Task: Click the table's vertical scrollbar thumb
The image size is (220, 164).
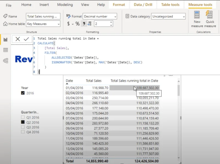Action: tap(178, 90)
